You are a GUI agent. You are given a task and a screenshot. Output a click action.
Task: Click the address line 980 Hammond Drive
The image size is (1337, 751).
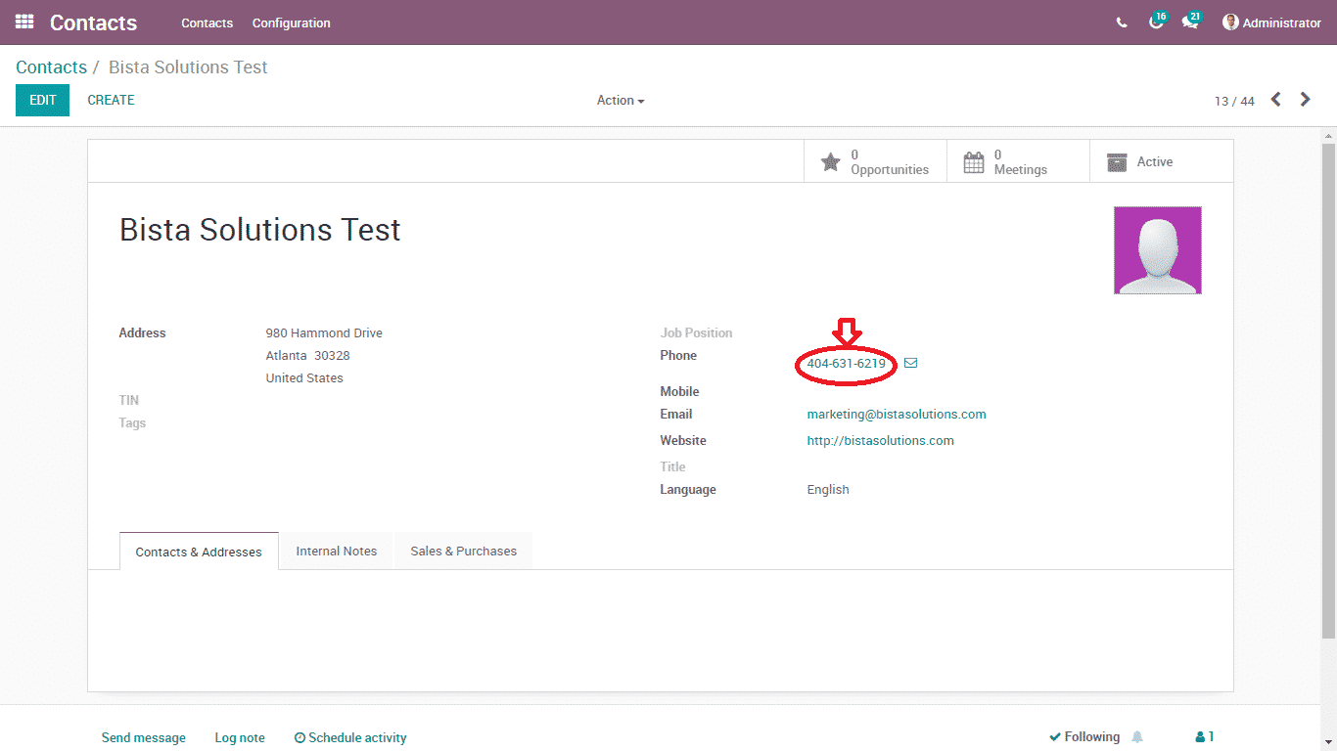pyautogui.click(x=324, y=333)
